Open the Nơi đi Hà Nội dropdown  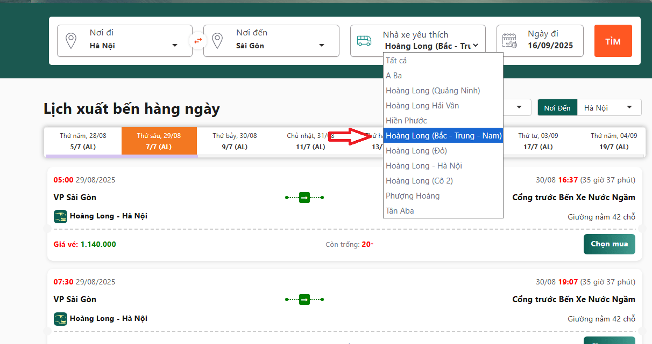pos(132,46)
